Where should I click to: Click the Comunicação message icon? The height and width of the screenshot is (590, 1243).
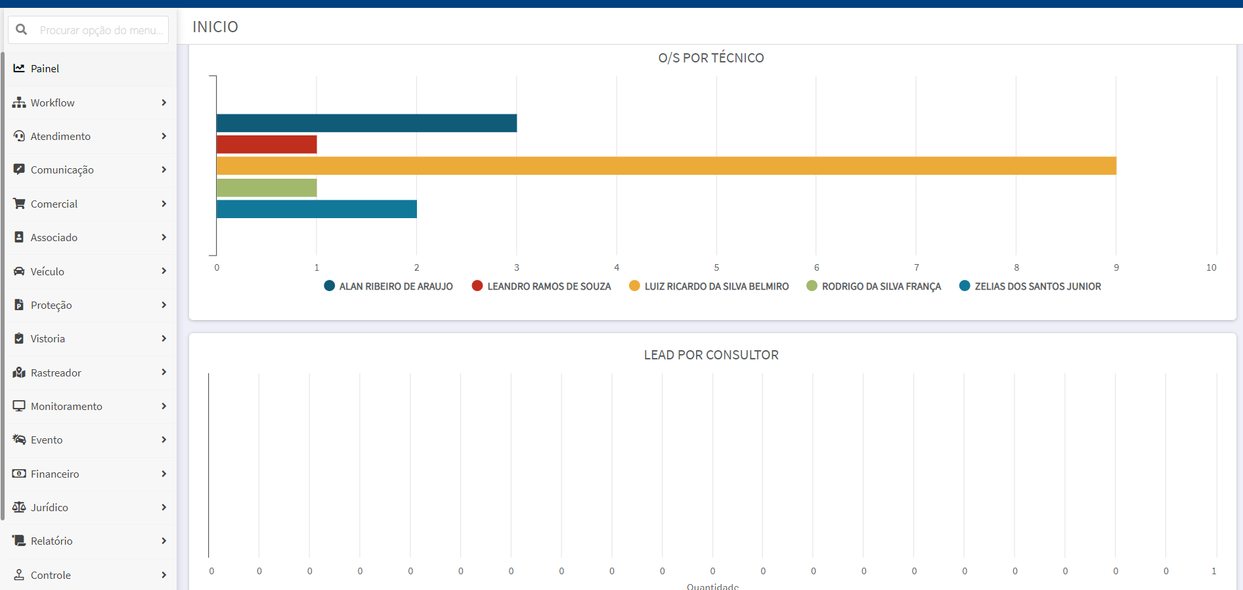19,170
